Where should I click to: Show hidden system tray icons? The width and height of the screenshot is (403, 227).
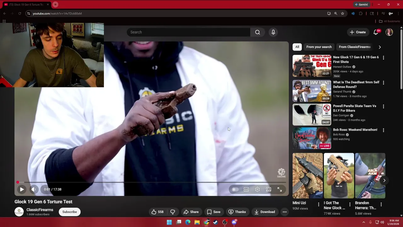[364, 222]
